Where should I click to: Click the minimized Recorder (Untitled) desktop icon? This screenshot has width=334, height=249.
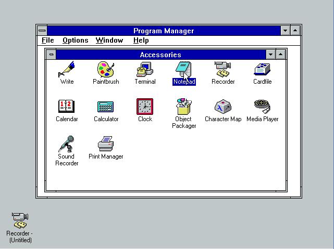(x=20, y=220)
